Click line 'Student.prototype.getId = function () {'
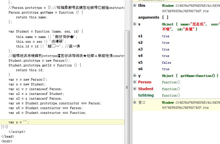The image size is (220, 144). click(x=45, y=65)
